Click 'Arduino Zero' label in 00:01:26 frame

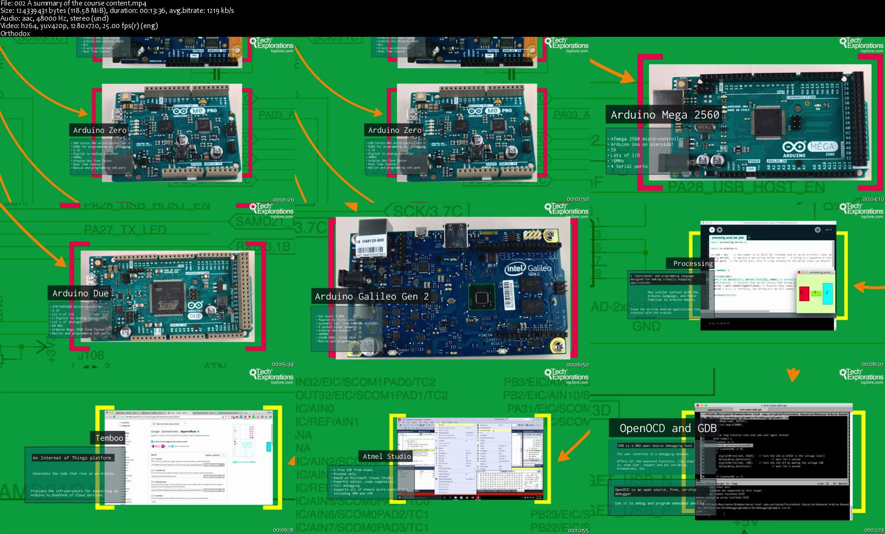coord(100,130)
